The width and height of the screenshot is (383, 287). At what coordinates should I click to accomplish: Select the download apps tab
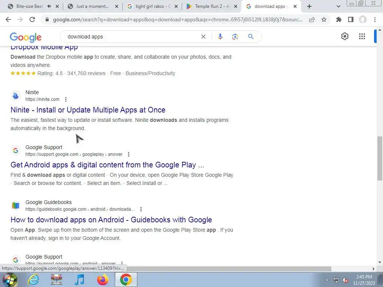pos(271,6)
